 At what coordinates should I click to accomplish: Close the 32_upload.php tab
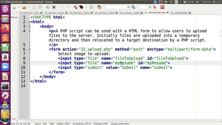pos(190,13)
